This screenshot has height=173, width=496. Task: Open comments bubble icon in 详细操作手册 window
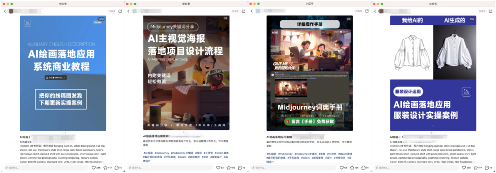click(x=363, y=167)
